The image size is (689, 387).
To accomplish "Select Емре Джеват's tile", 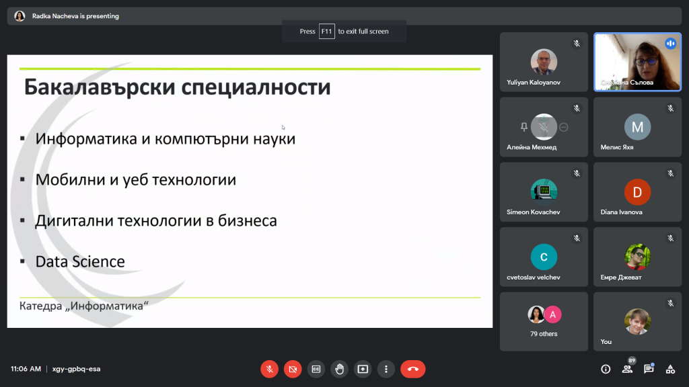I will pyautogui.click(x=637, y=257).
